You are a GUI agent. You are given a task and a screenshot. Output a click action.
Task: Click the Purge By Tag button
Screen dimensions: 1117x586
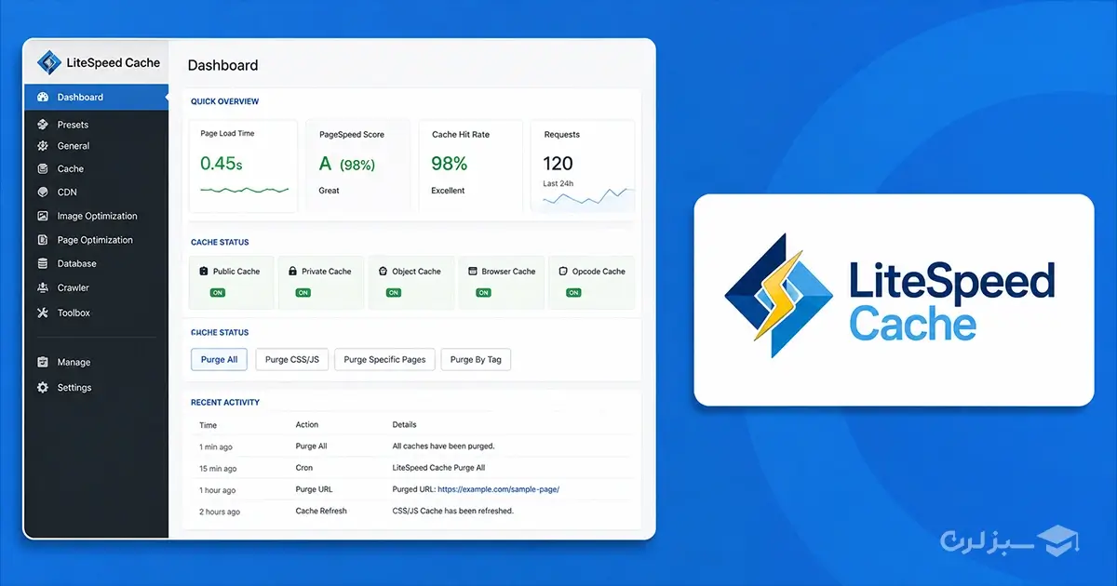click(477, 360)
